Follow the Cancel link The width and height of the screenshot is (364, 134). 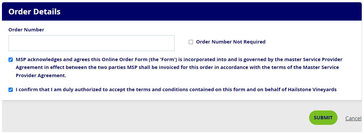pos(353,118)
